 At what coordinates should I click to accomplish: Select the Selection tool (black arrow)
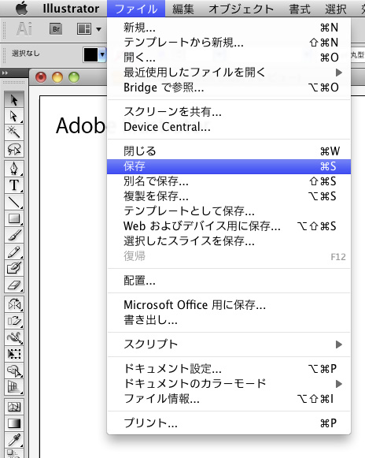(x=14, y=99)
